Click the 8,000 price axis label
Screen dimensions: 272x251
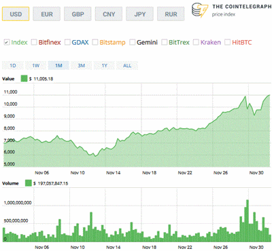pyautogui.click(x=10, y=128)
